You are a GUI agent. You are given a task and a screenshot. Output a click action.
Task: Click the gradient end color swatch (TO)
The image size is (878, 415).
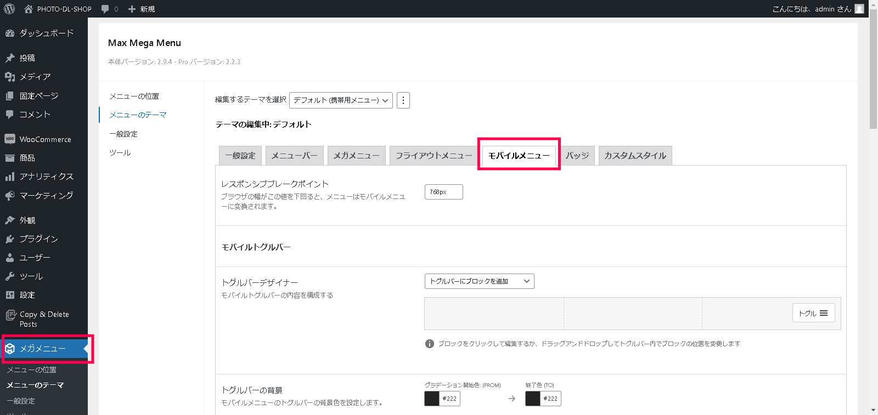point(533,399)
